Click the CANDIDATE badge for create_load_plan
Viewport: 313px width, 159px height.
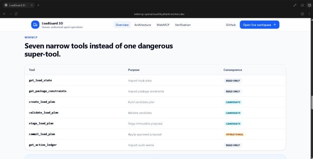(x=233, y=102)
